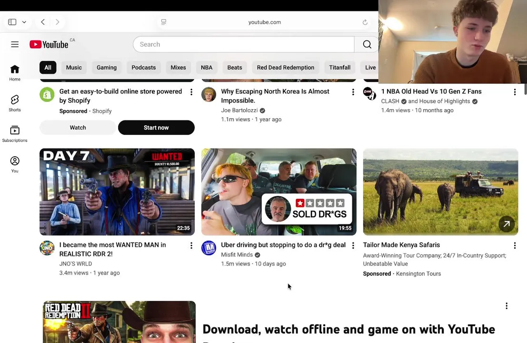527x343 pixels.
Task: Open the SOLD DR*GS Uber video thumbnail
Action: point(278,192)
